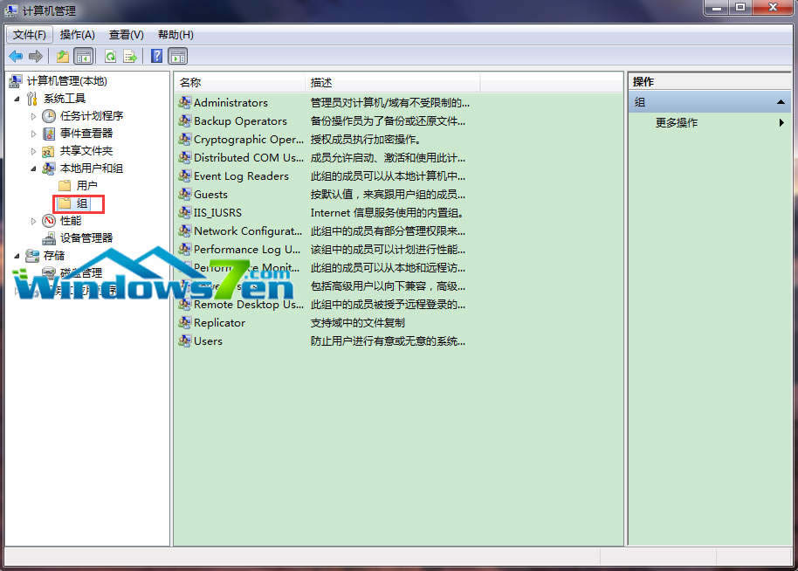Toggle show/hide action pane

(177, 56)
